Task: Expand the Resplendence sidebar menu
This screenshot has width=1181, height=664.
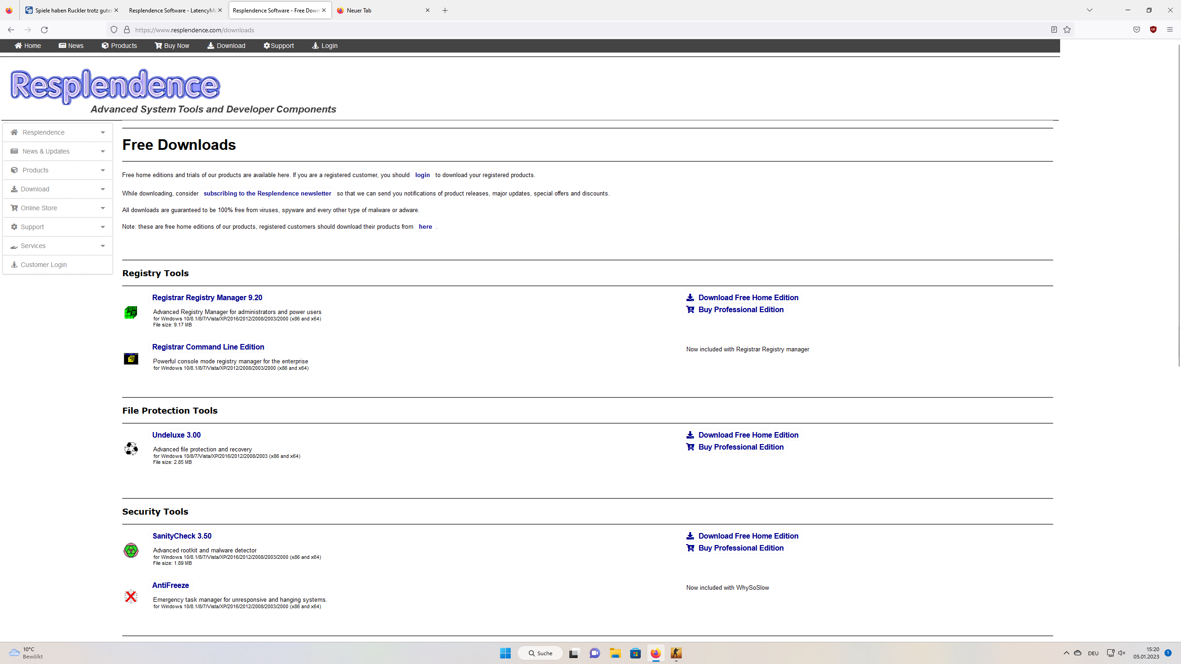Action: click(58, 132)
